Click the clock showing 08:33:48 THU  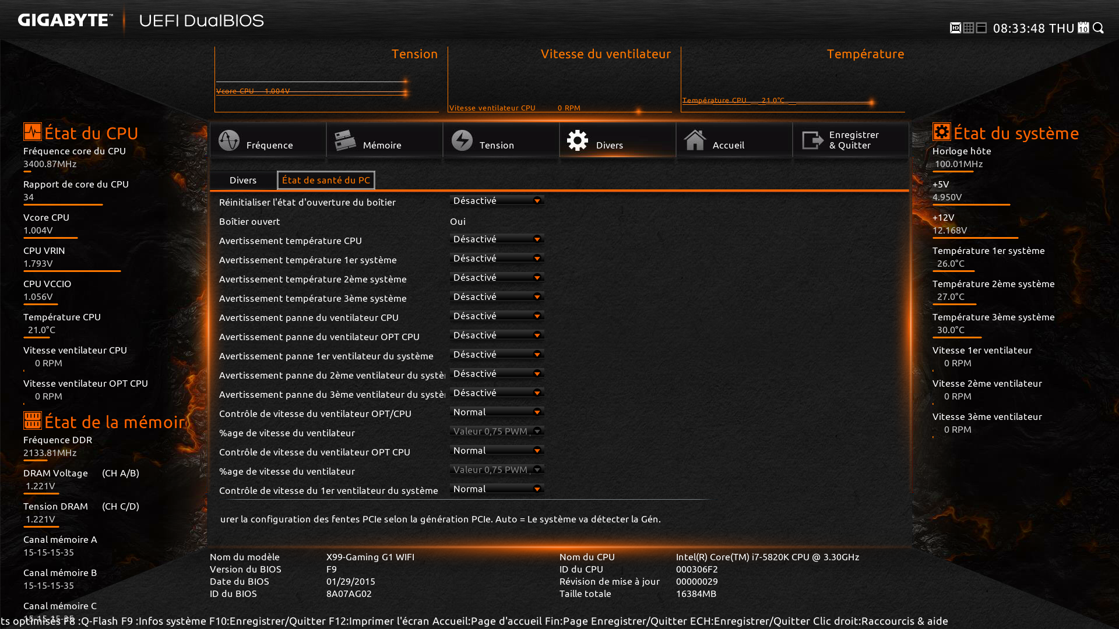[1033, 28]
